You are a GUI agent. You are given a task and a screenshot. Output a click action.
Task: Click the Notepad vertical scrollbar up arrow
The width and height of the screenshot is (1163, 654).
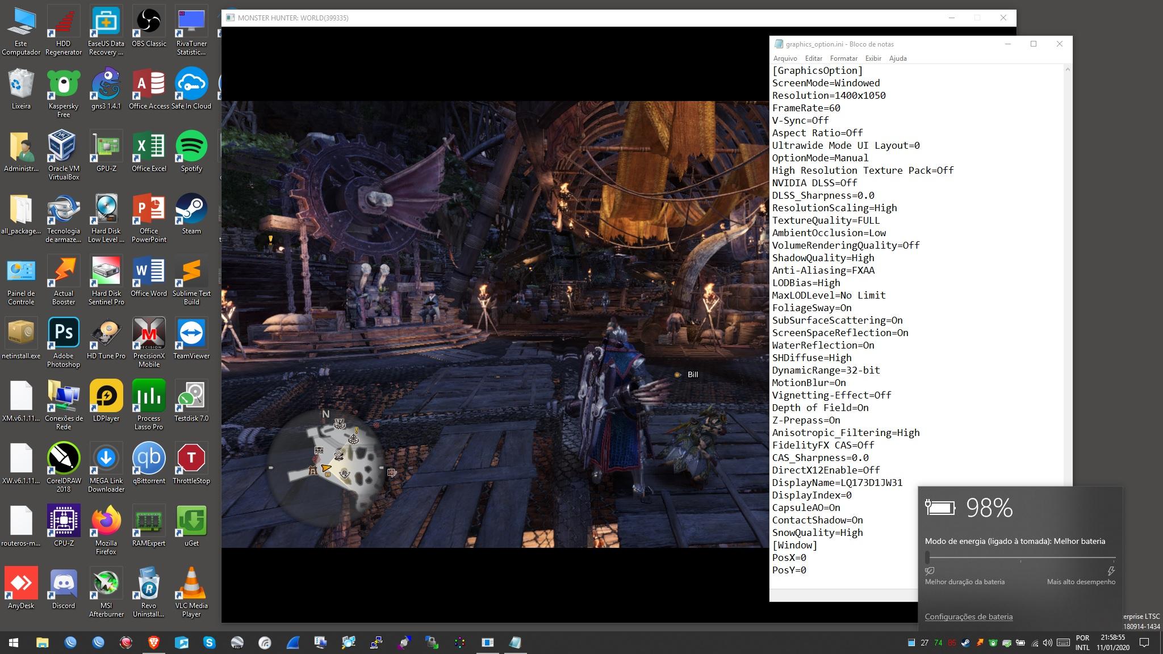pyautogui.click(x=1067, y=69)
